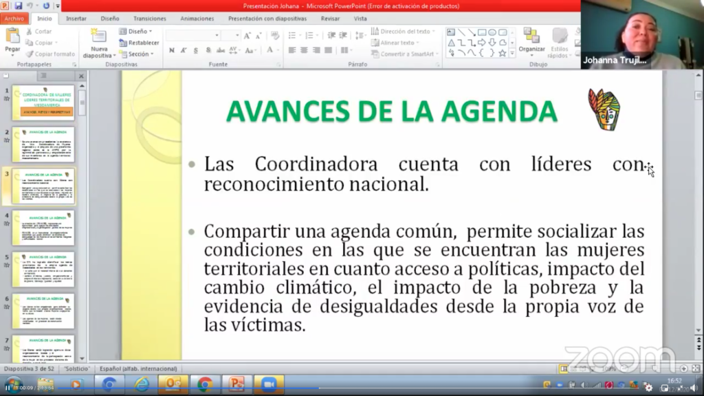The height and width of the screenshot is (396, 704).
Task: Select the text box shape
Action: tap(451, 32)
